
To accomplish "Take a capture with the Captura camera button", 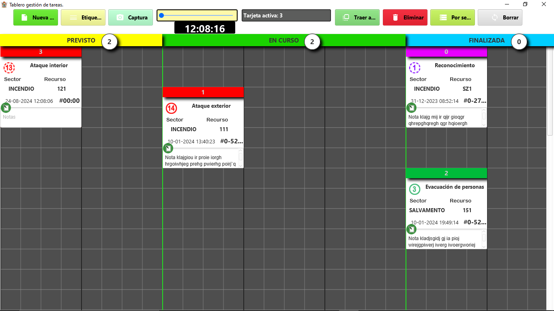I will (131, 18).
